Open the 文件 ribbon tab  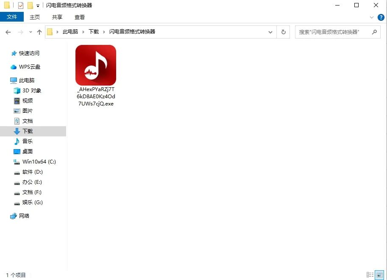click(12, 17)
